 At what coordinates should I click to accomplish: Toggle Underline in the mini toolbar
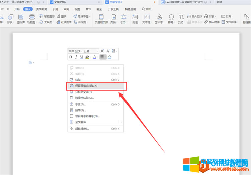(81, 57)
